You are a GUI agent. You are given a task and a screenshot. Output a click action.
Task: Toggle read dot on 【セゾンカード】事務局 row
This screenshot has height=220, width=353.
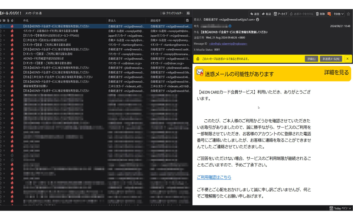(x=4, y=36)
